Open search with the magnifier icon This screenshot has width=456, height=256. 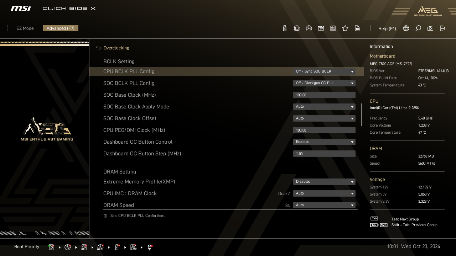418,28
